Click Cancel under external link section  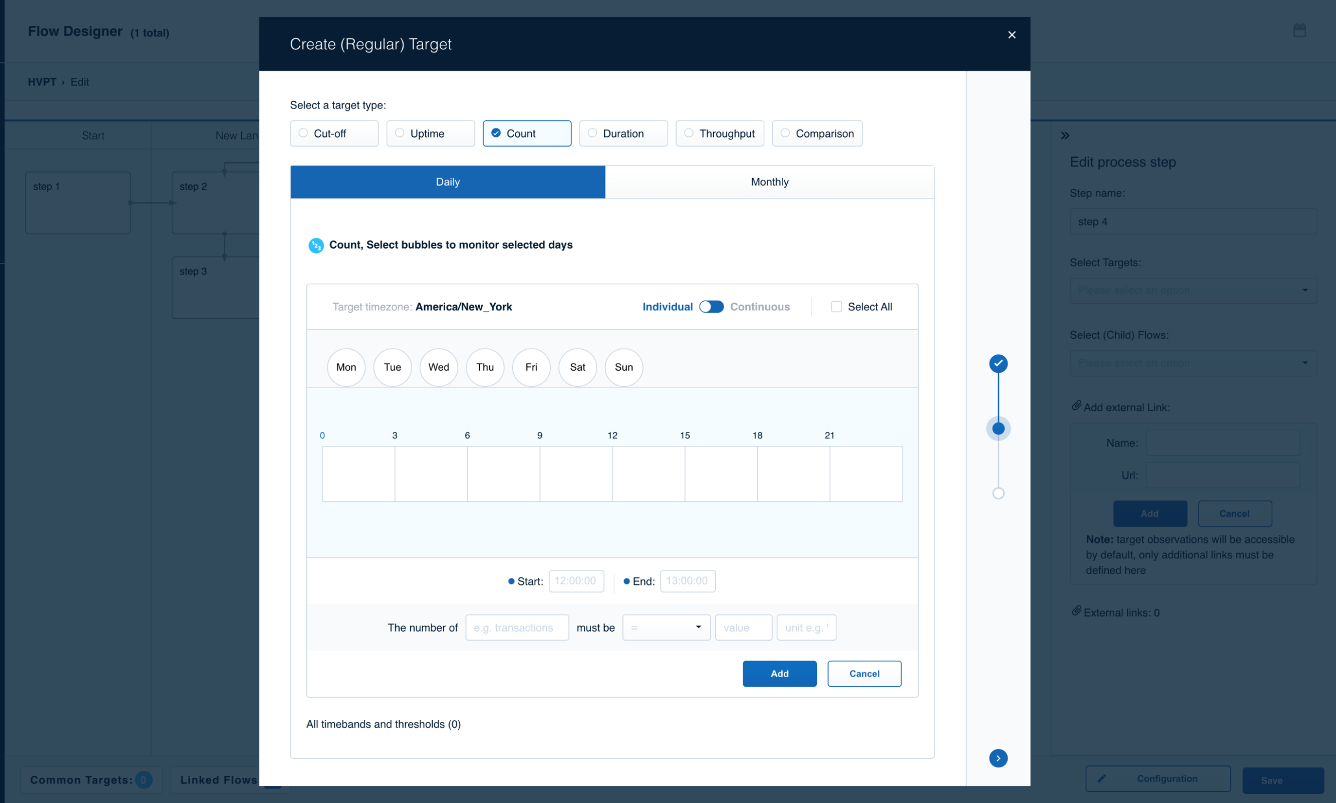pyautogui.click(x=1234, y=513)
